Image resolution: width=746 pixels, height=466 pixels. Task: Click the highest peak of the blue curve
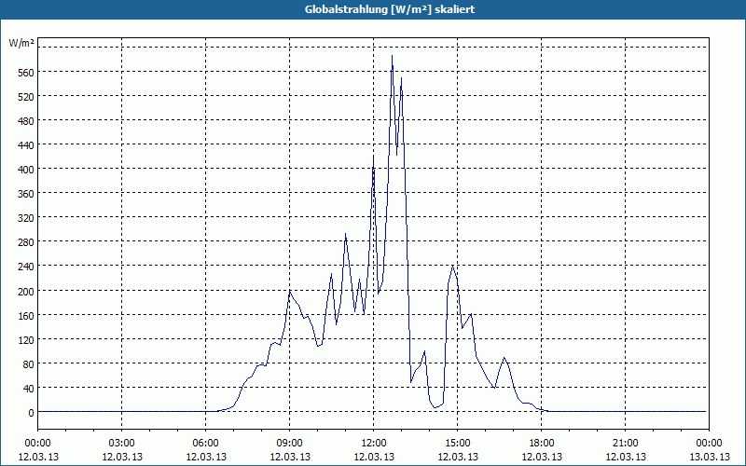392,56
